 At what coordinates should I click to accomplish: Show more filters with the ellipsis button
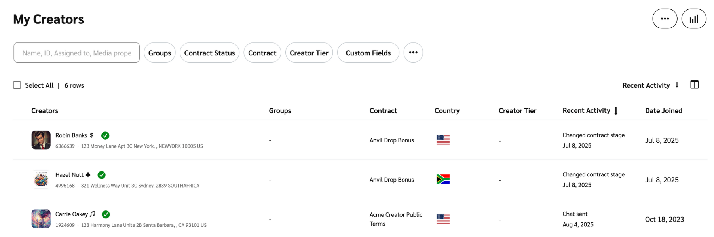tap(413, 53)
